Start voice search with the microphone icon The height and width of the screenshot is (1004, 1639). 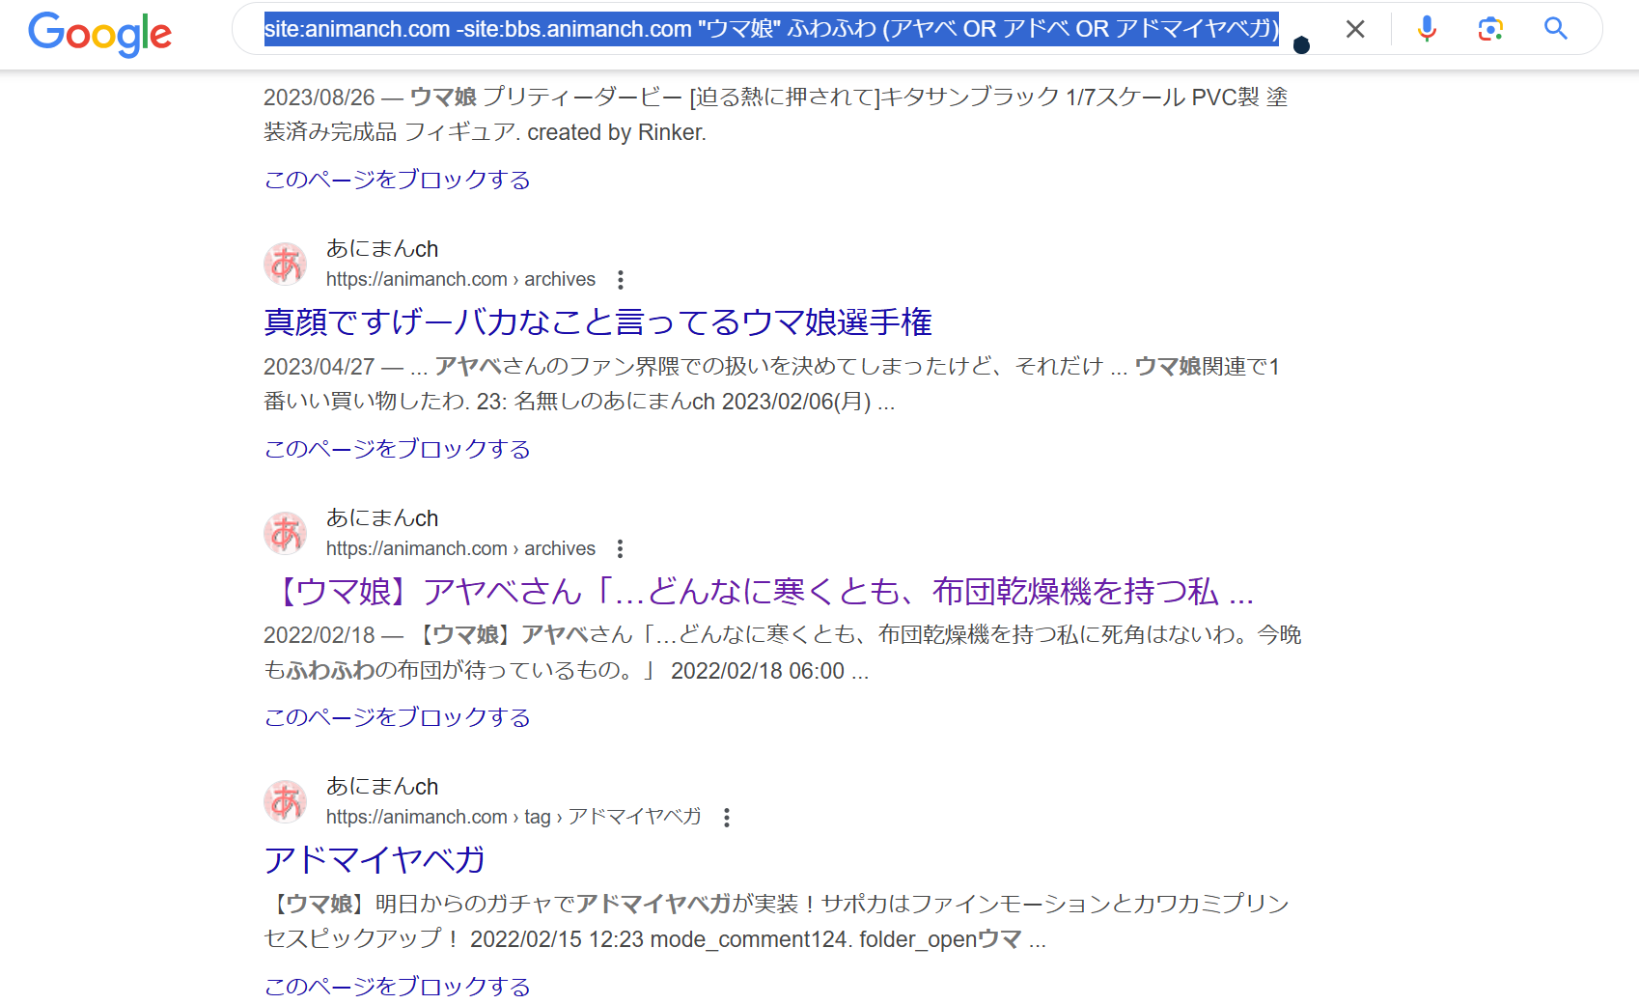(1427, 30)
